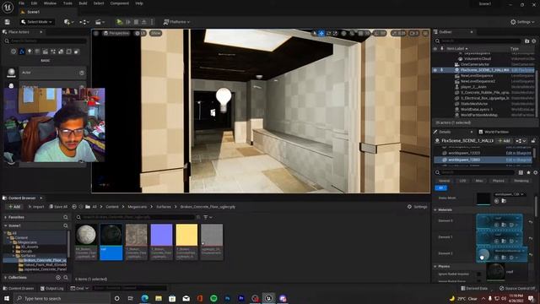Open Spotify from the Windows taskbar

(213, 298)
